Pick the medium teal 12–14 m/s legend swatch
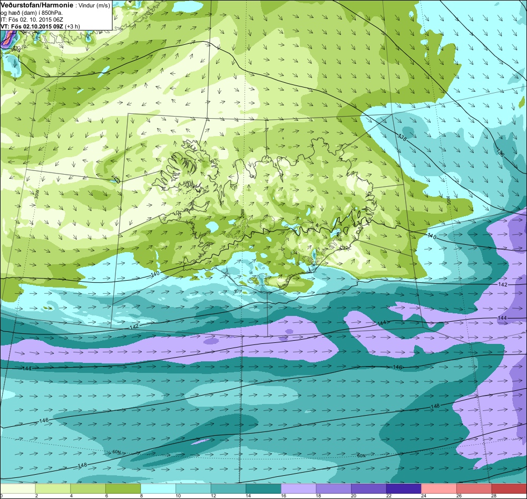This screenshot has height=499, width=527. (x=228, y=488)
